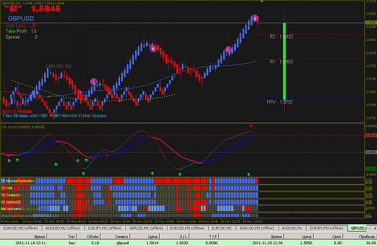Select the earliest pink signal marker on the chart
The width and height of the screenshot is (377, 246).
(93, 81)
